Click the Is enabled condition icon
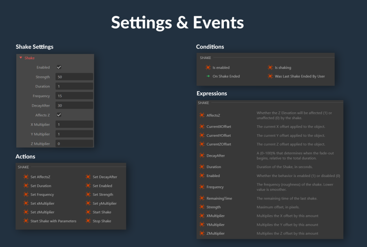Viewport: 367px width, 247px height. [x=208, y=68]
